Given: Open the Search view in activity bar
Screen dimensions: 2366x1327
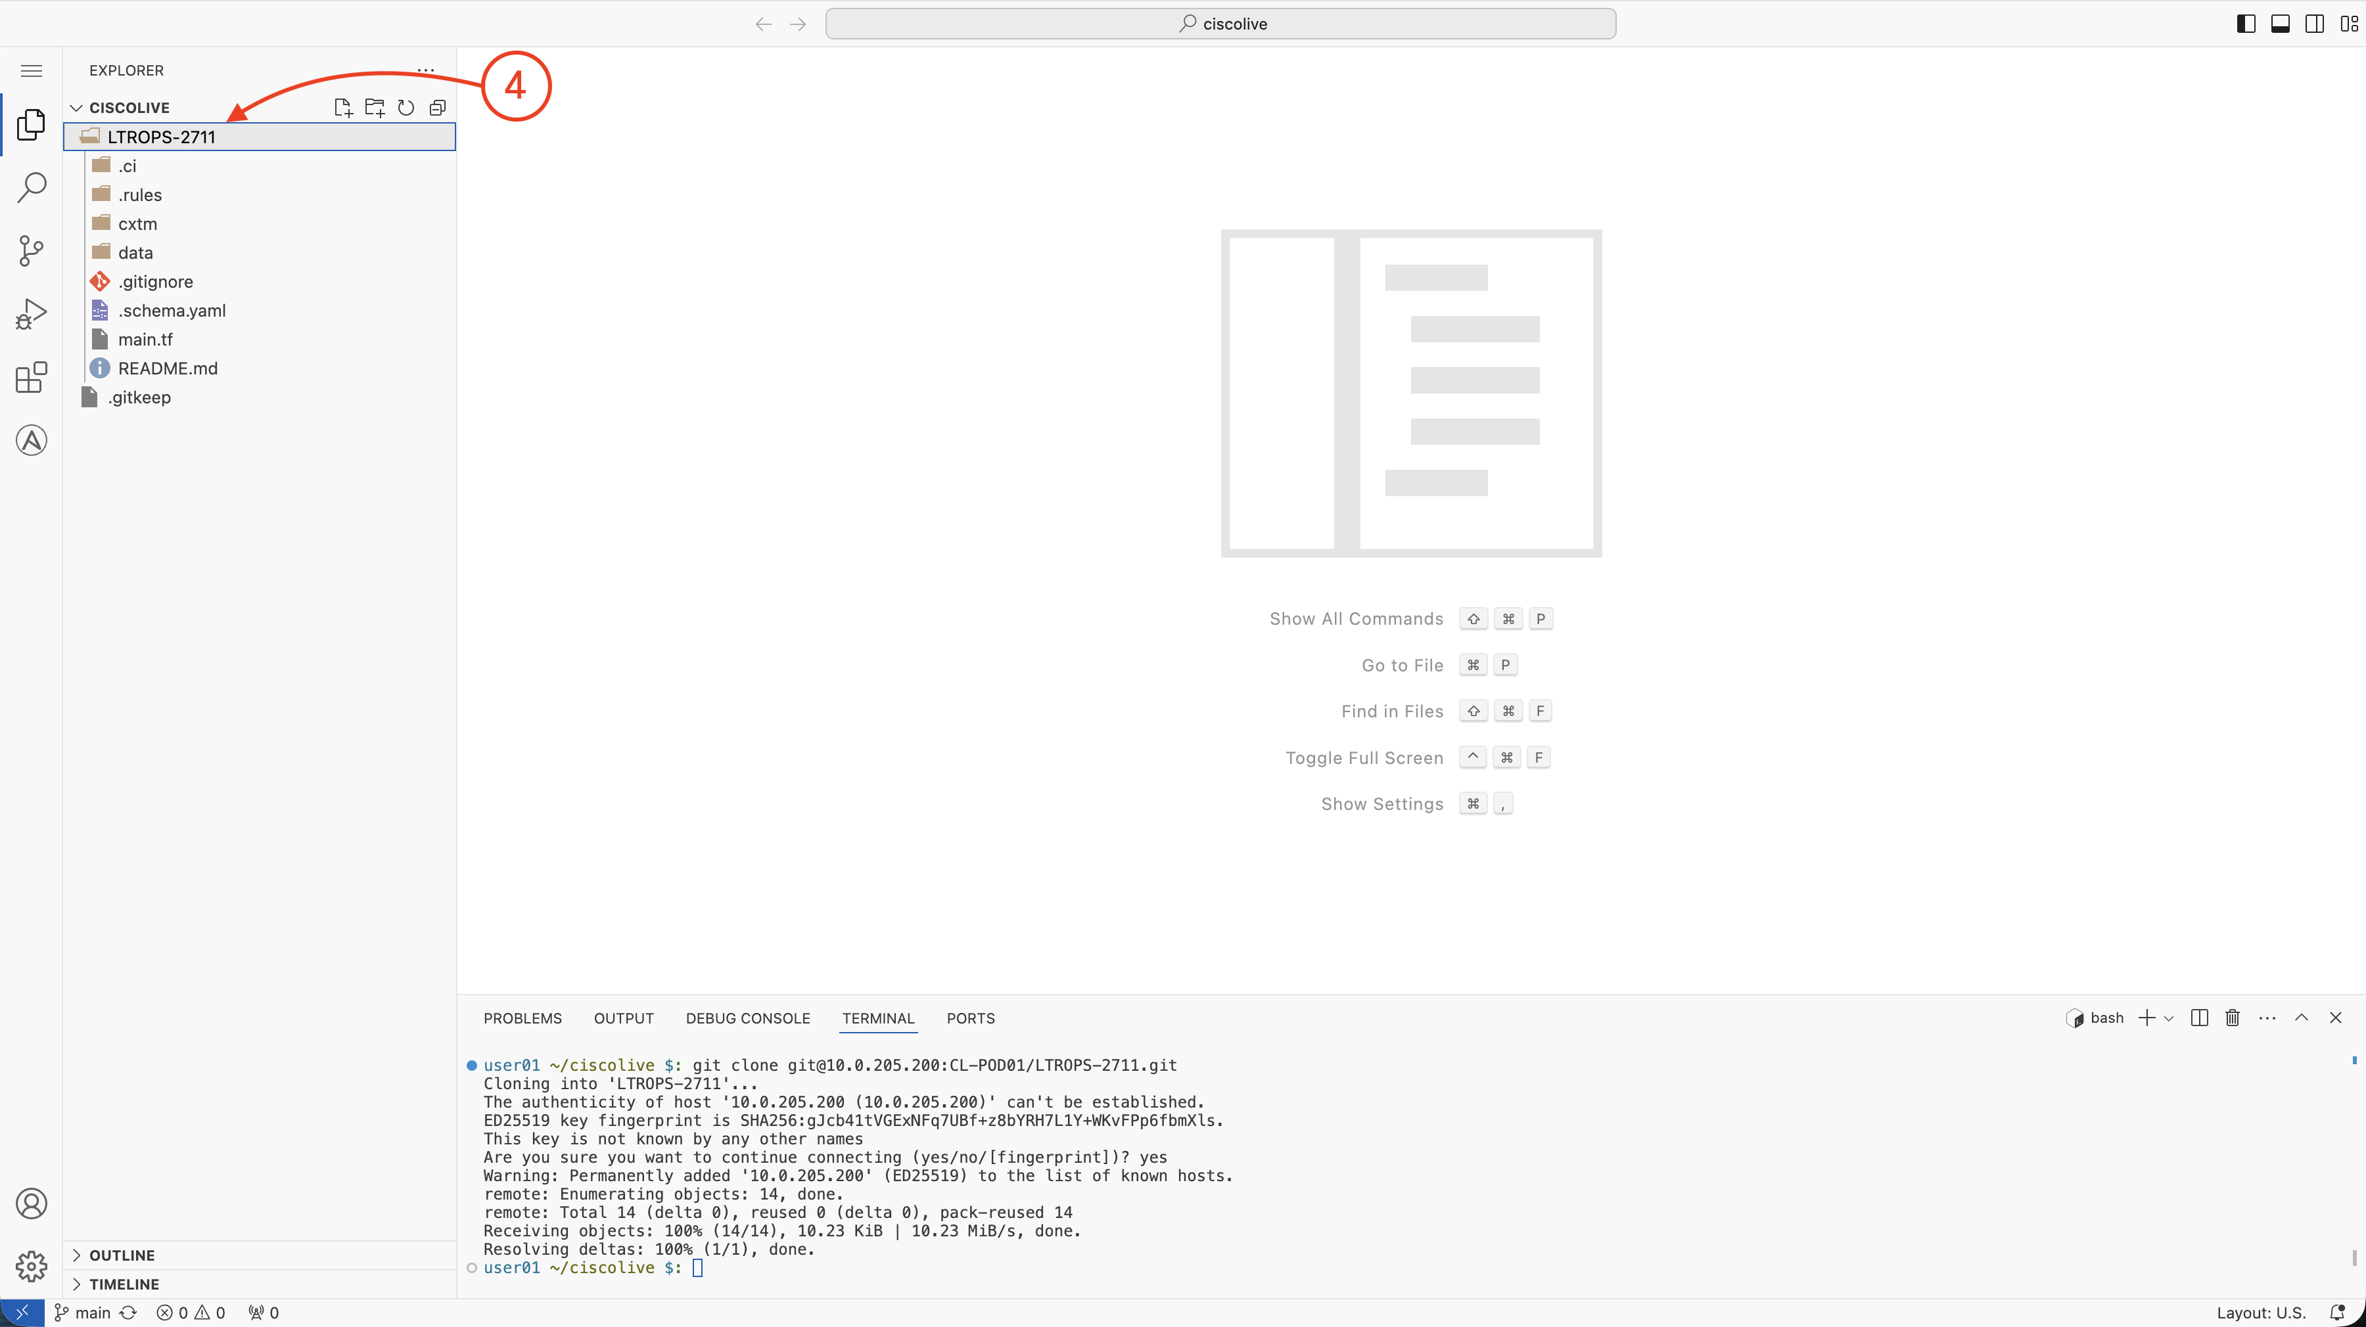Looking at the screenshot, I should point(32,187).
